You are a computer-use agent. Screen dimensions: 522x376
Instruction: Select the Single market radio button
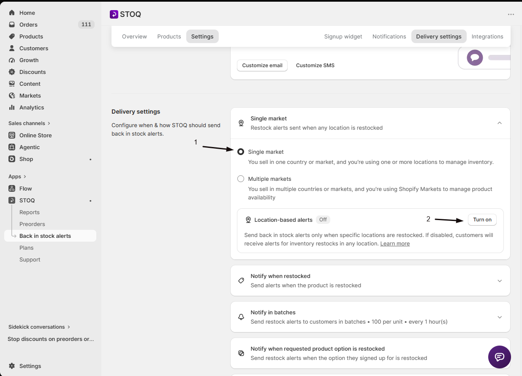click(x=241, y=152)
